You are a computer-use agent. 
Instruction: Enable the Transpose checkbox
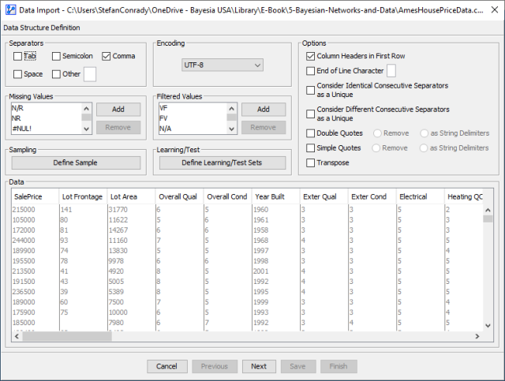(310, 163)
